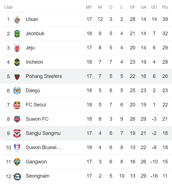Click the Suwon Bluewings crest icon

17,147
